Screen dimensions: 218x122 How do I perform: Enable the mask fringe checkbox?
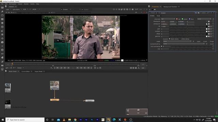[x=209, y=41]
